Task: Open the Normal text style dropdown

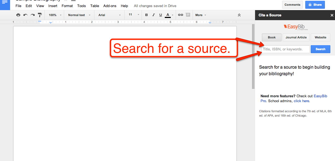Action: tap(79, 15)
